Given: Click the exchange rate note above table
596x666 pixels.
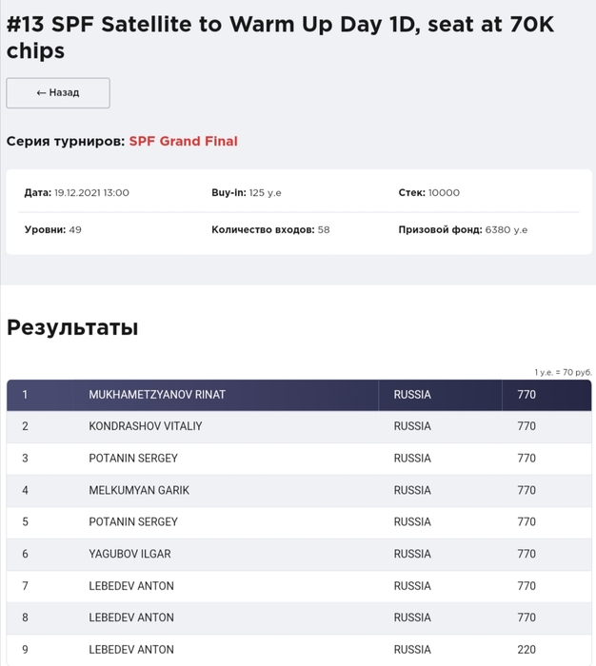Looking at the screenshot, I should [x=563, y=372].
